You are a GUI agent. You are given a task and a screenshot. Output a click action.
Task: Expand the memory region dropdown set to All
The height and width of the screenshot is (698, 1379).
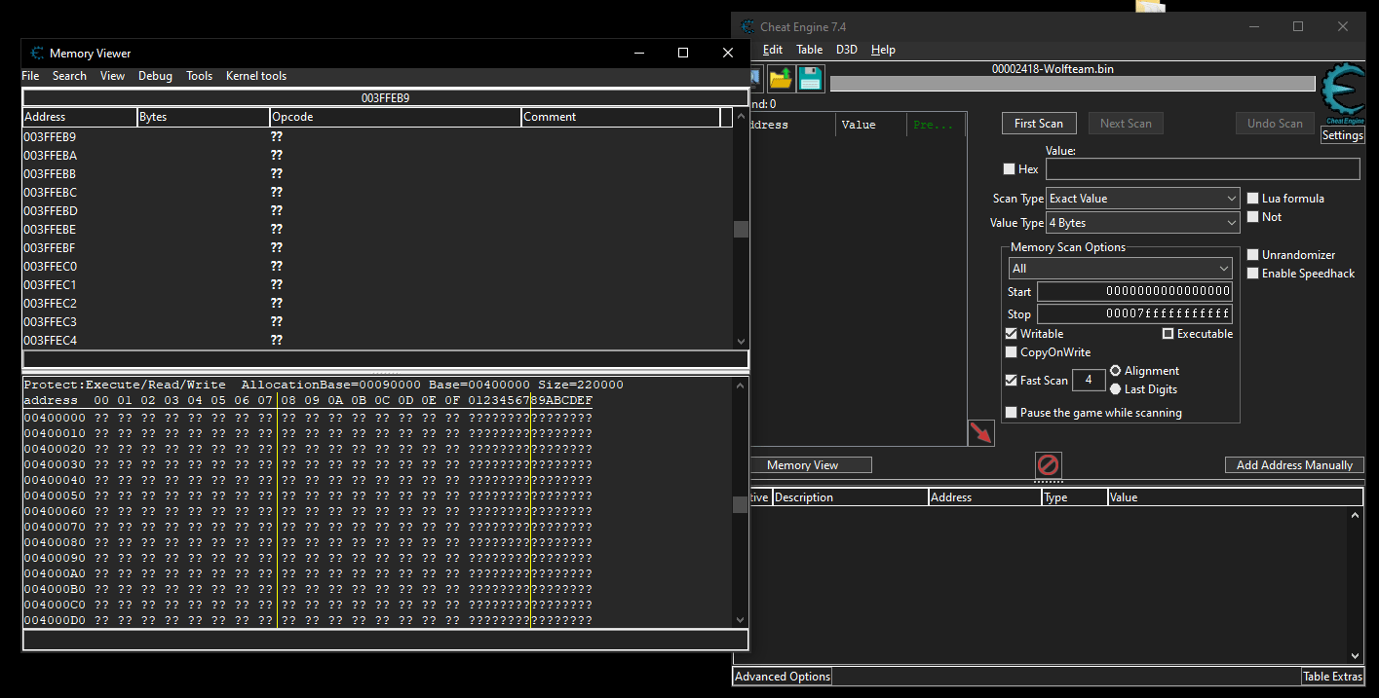1121,269
